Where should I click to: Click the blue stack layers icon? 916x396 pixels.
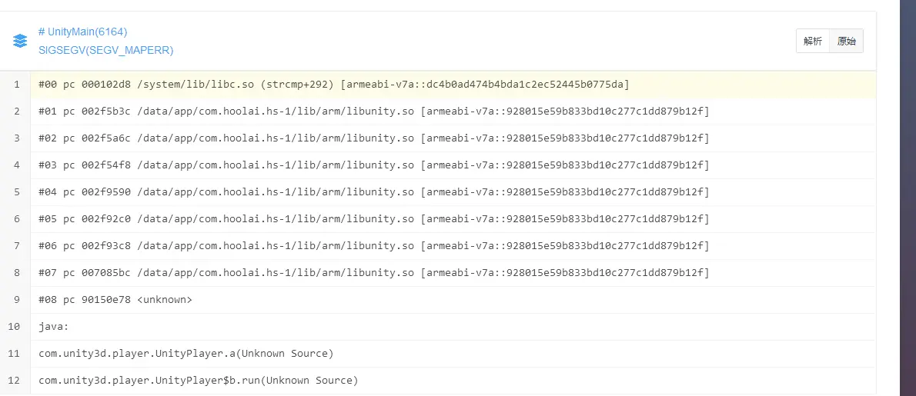tap(20, 41)
